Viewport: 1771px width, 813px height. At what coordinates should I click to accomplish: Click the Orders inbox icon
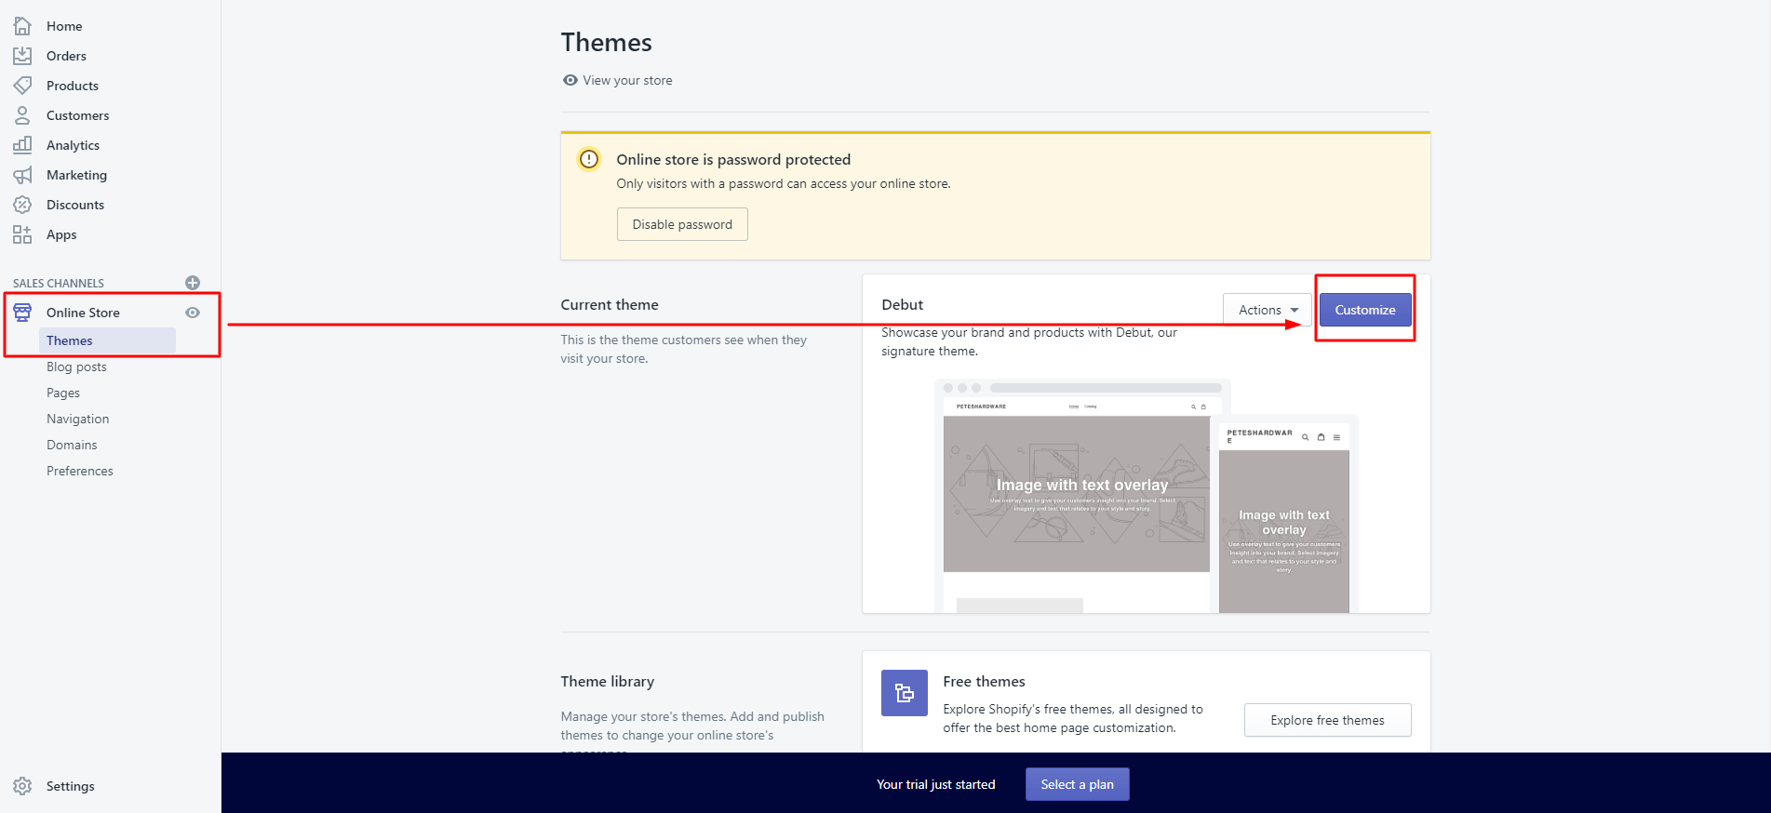tap(22, 56)
